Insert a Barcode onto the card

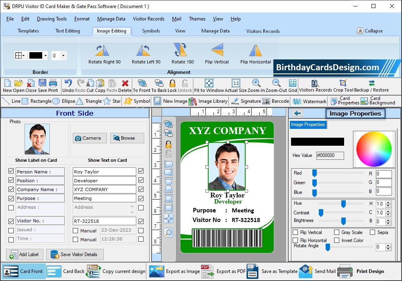276,101
